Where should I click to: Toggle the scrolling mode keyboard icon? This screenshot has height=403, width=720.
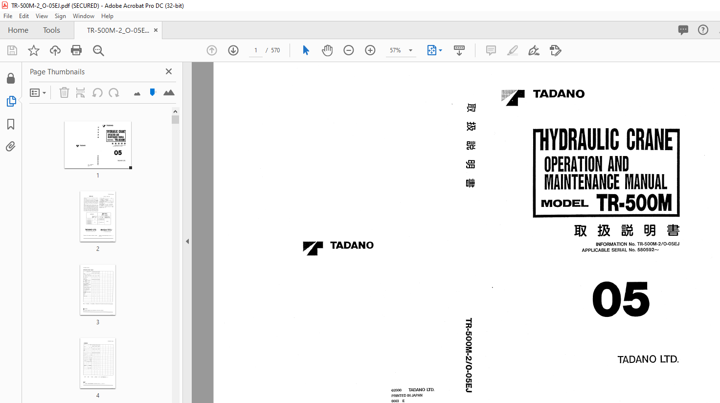coord(459,50)
